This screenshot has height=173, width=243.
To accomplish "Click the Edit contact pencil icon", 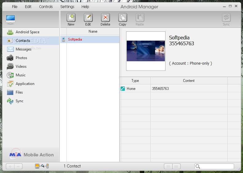I will click(88, 18).
